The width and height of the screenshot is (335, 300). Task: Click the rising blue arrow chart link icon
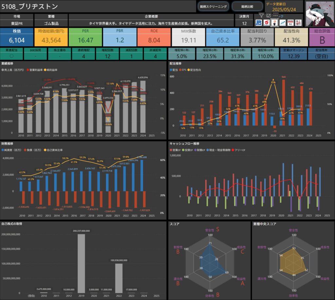pos(282,23)
